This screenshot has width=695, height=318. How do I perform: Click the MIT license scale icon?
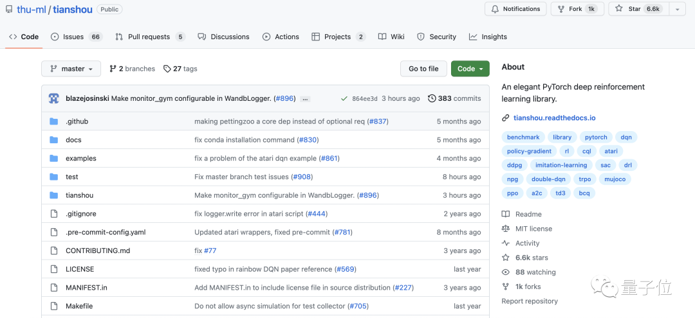click(x=506, y=229)
